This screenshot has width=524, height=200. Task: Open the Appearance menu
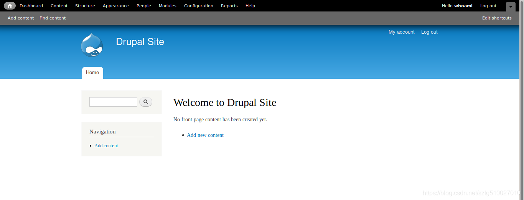[116, 6]
